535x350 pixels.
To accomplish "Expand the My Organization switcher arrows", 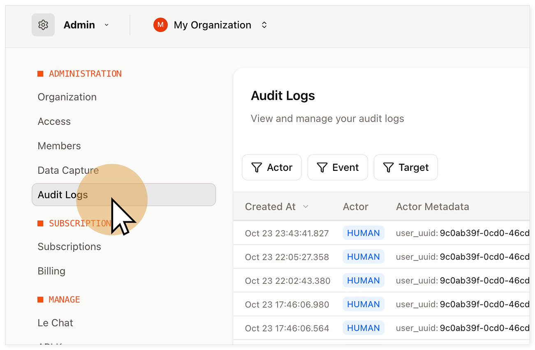I will tap(264, 25).
